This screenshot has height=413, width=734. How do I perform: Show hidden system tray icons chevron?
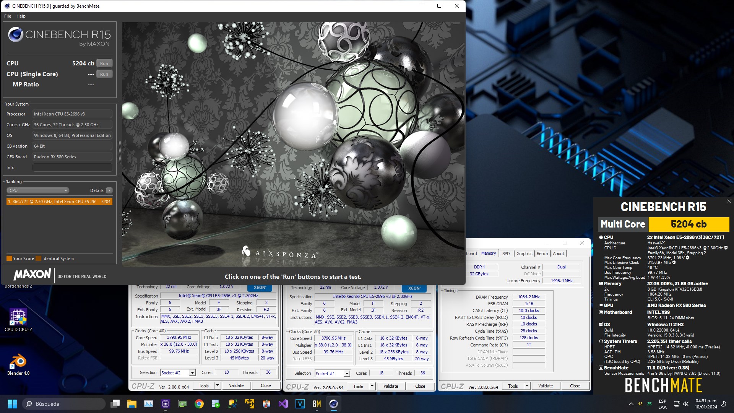coord(631,404)
